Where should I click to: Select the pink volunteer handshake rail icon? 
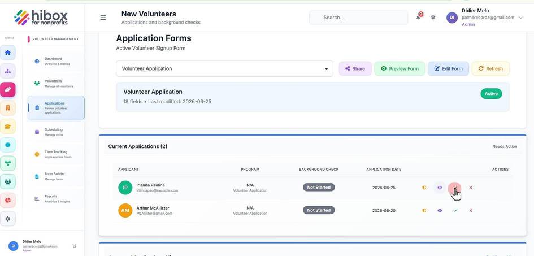tap(8, 89)
